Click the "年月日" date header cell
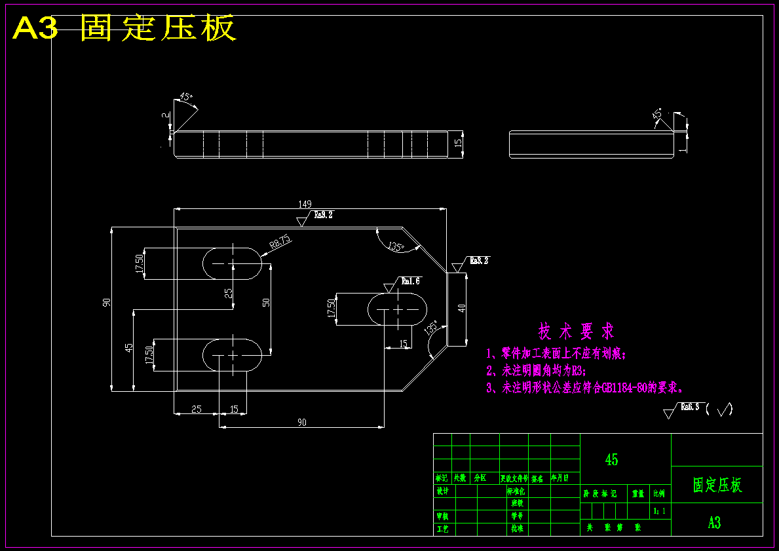 pos(559,478)
